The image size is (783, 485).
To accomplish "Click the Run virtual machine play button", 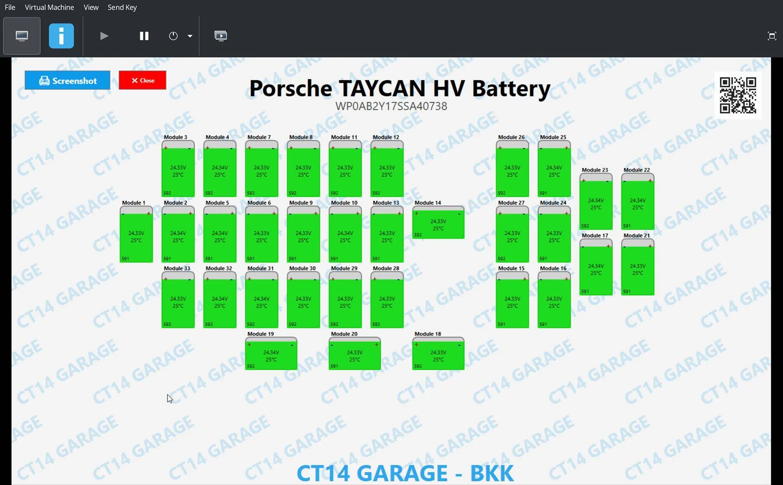I will click(x=104, y=36).
